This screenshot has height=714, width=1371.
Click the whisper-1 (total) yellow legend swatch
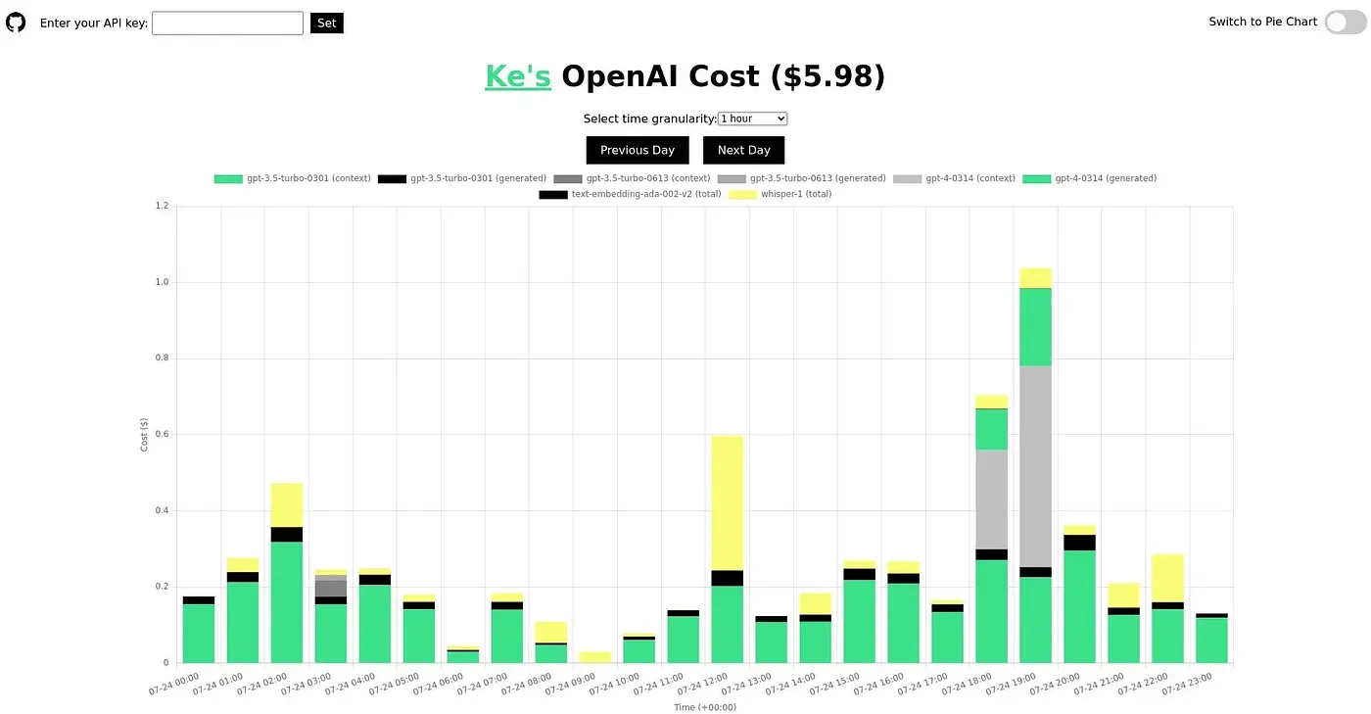[743, 194]
